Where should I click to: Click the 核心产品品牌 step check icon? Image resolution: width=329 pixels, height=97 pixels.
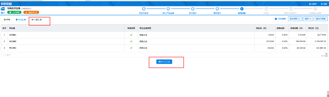pos(168,9)
